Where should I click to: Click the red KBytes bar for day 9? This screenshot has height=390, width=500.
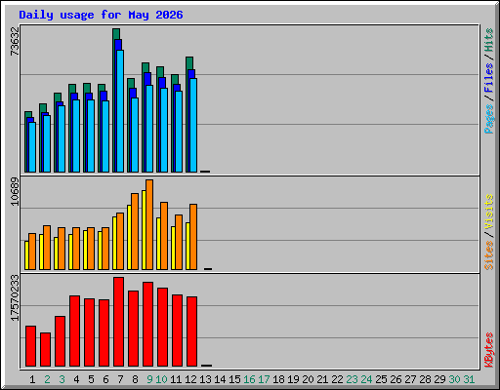pyautogui.click(x=147, y=325)
